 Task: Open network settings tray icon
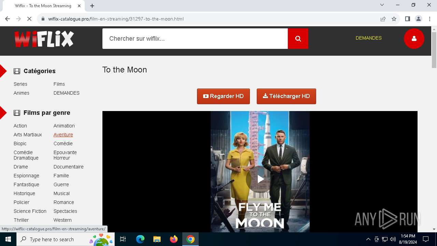[384, 239]
